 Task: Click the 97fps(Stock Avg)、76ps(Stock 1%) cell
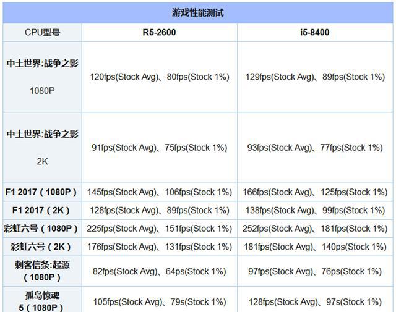[x=315, y=271]
